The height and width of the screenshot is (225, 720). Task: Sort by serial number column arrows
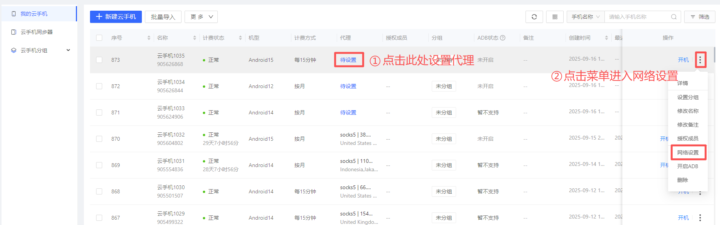point(149,38)
